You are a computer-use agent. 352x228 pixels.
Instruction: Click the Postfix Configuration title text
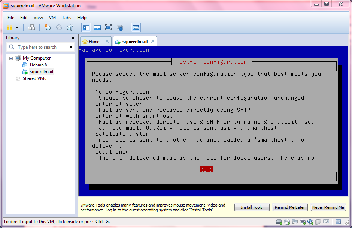[x=212, y=62]
